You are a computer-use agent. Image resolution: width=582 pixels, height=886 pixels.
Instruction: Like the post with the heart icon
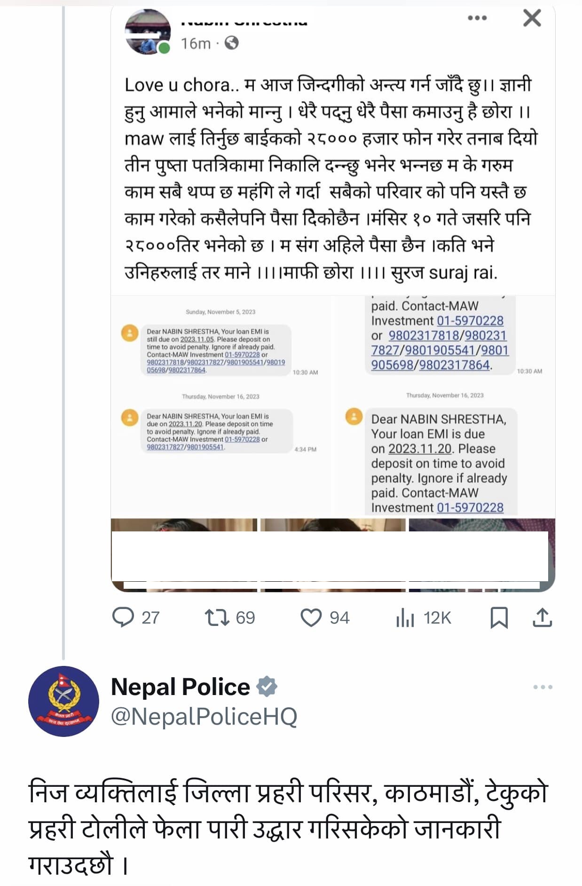tap(311, 617)
